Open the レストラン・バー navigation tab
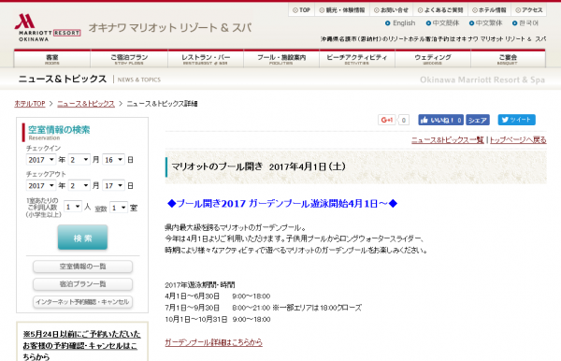Image resolution: width=561 pixels, height=361 pixels. point(206,59)
